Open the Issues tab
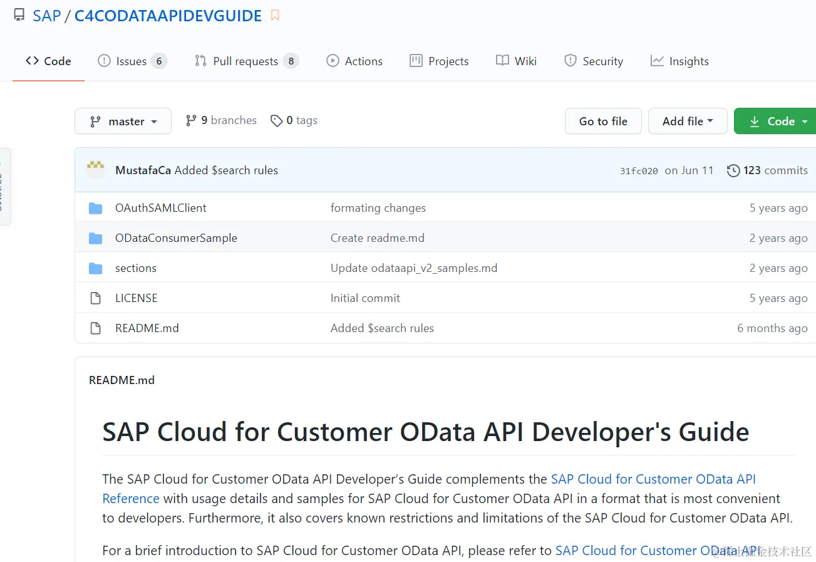 [x=132, y=61]
